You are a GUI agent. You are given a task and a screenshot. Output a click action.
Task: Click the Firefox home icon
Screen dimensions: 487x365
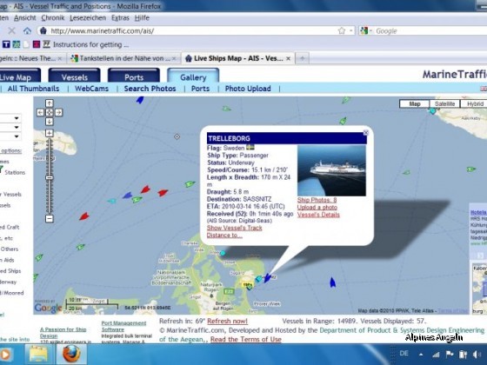coord(27,30)
